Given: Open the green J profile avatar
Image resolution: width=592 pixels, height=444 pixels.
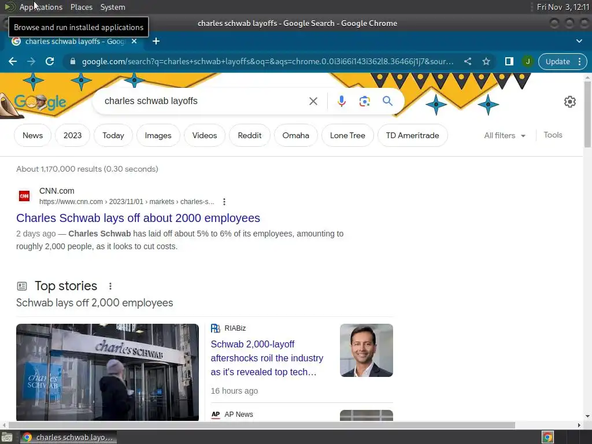Looking at the screenshot, I should 528,61.
